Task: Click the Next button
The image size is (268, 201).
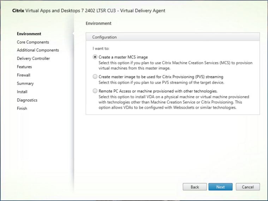Action: (x=220, y=187)
